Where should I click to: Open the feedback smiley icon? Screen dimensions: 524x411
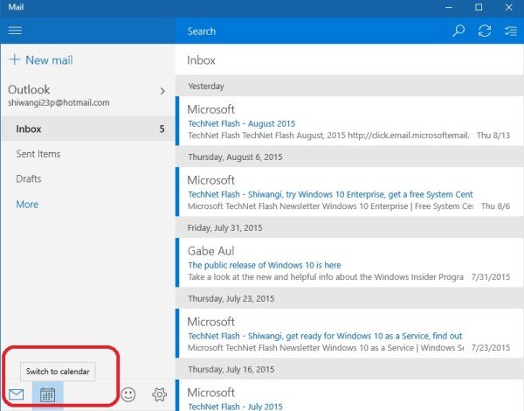(128, 394)
